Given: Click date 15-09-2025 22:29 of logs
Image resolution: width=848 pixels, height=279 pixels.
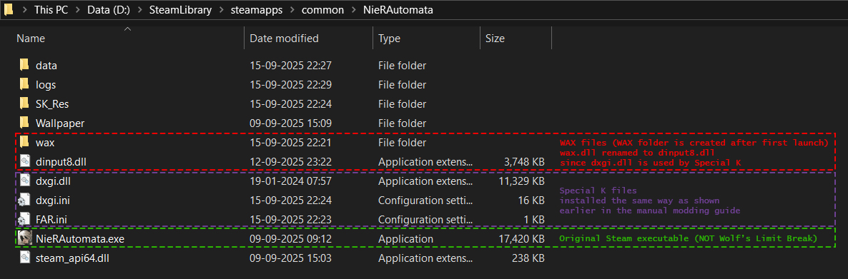Looking at the screenshot, I should click(290, 85).
